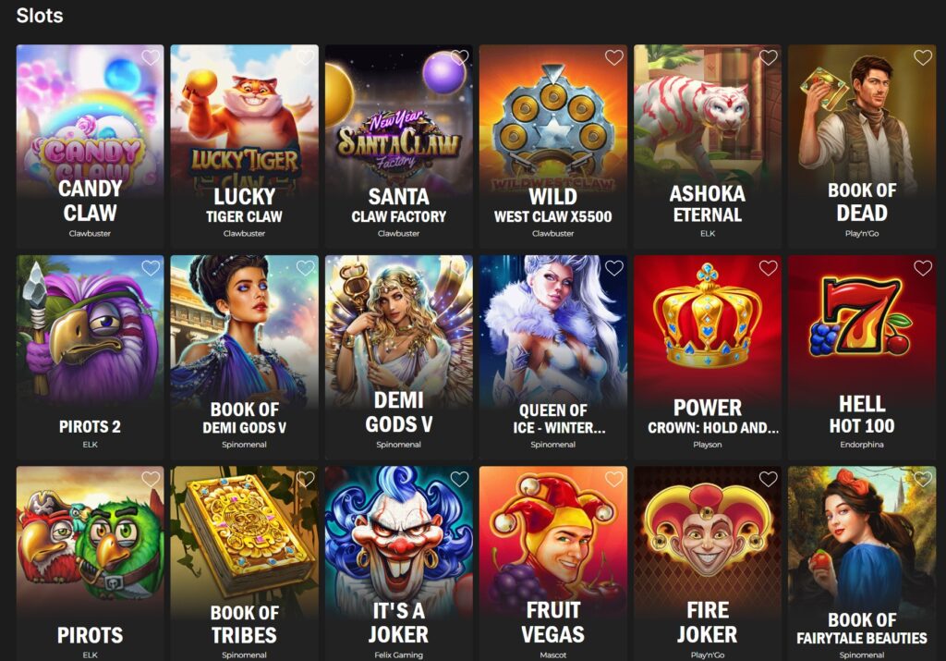This screenshot has width=946, height=661.
Task: Favorite Pirots 2 using its heart icon
Action: pyautogui.click(x=151, y=268)
